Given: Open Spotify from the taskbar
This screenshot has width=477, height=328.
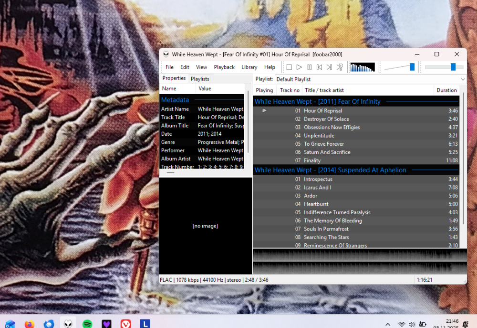Looking at the screenshot, I should [x=87, y=324].
